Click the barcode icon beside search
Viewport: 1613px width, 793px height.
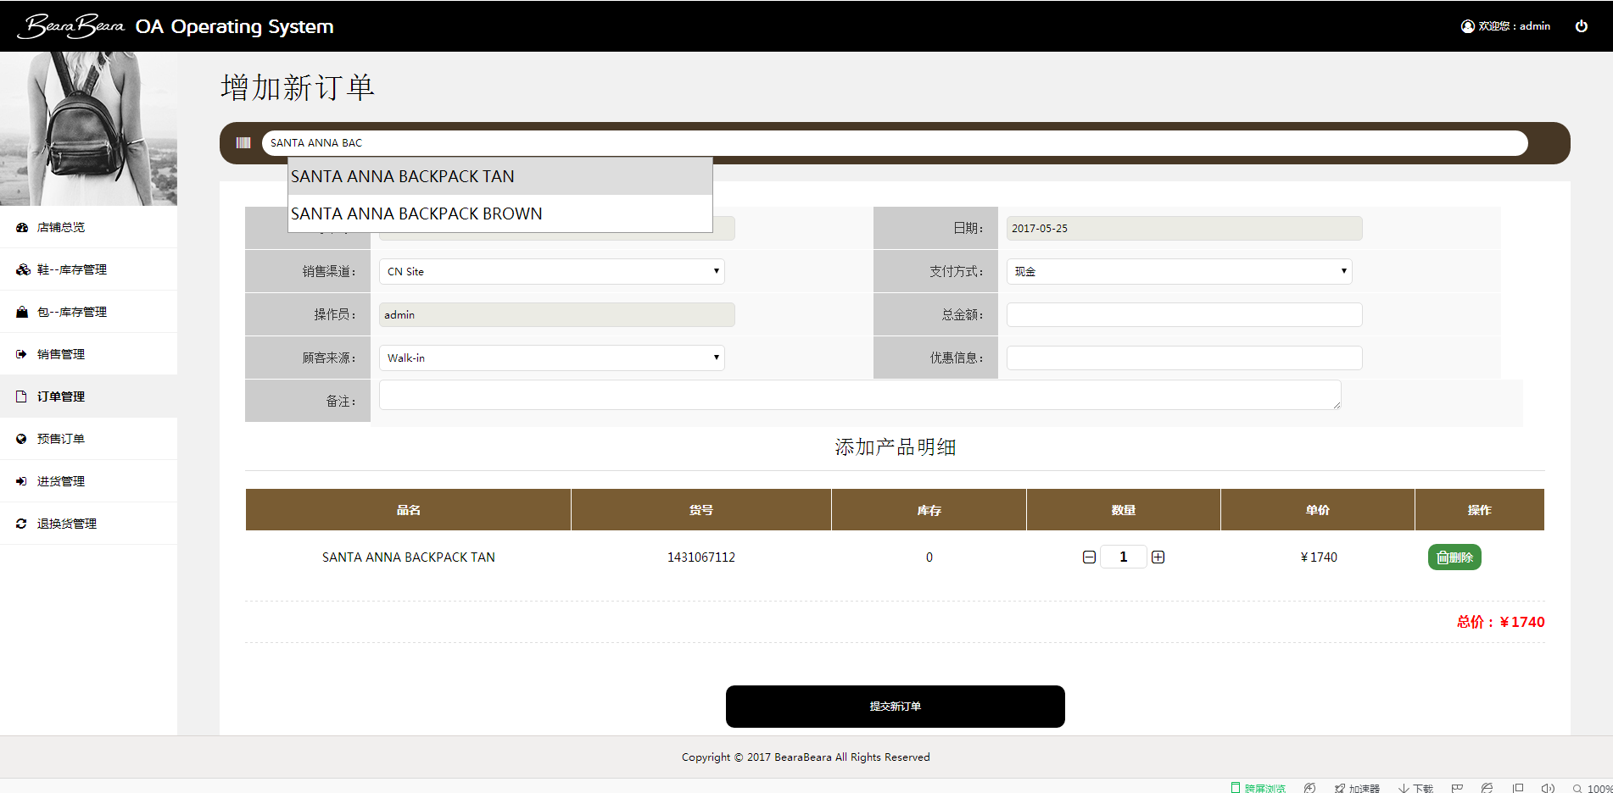[x=243, y=143]
